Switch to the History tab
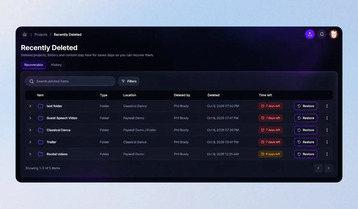 click(56, 65)
